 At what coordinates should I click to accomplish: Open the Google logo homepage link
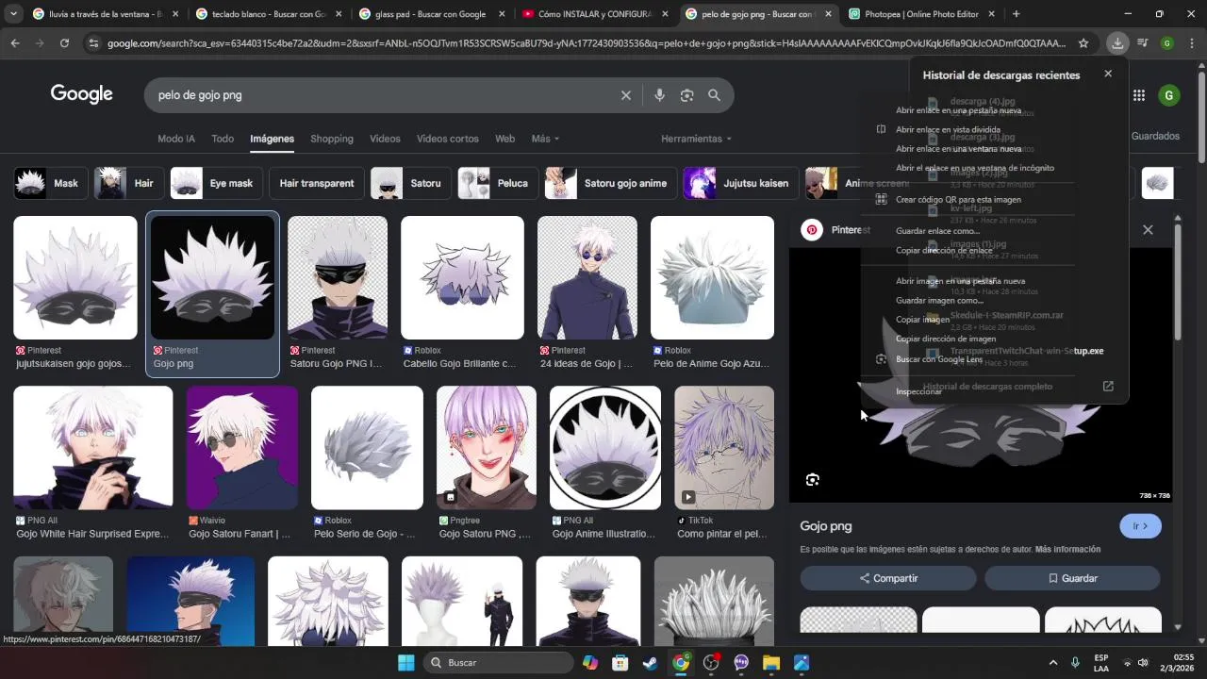click(x=82, y=94)
